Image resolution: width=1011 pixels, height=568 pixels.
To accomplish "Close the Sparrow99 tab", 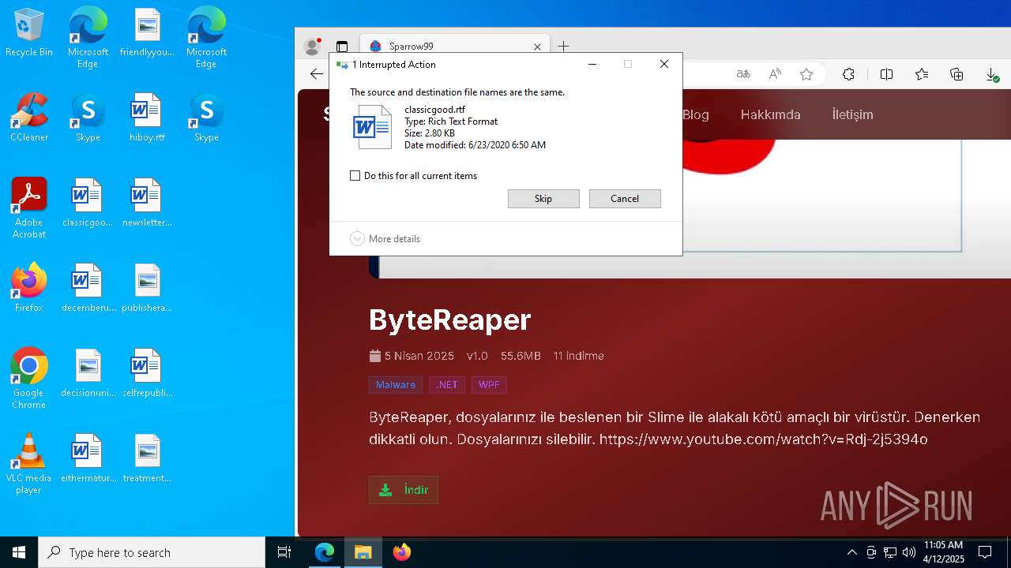I will [x=538, y=47].
